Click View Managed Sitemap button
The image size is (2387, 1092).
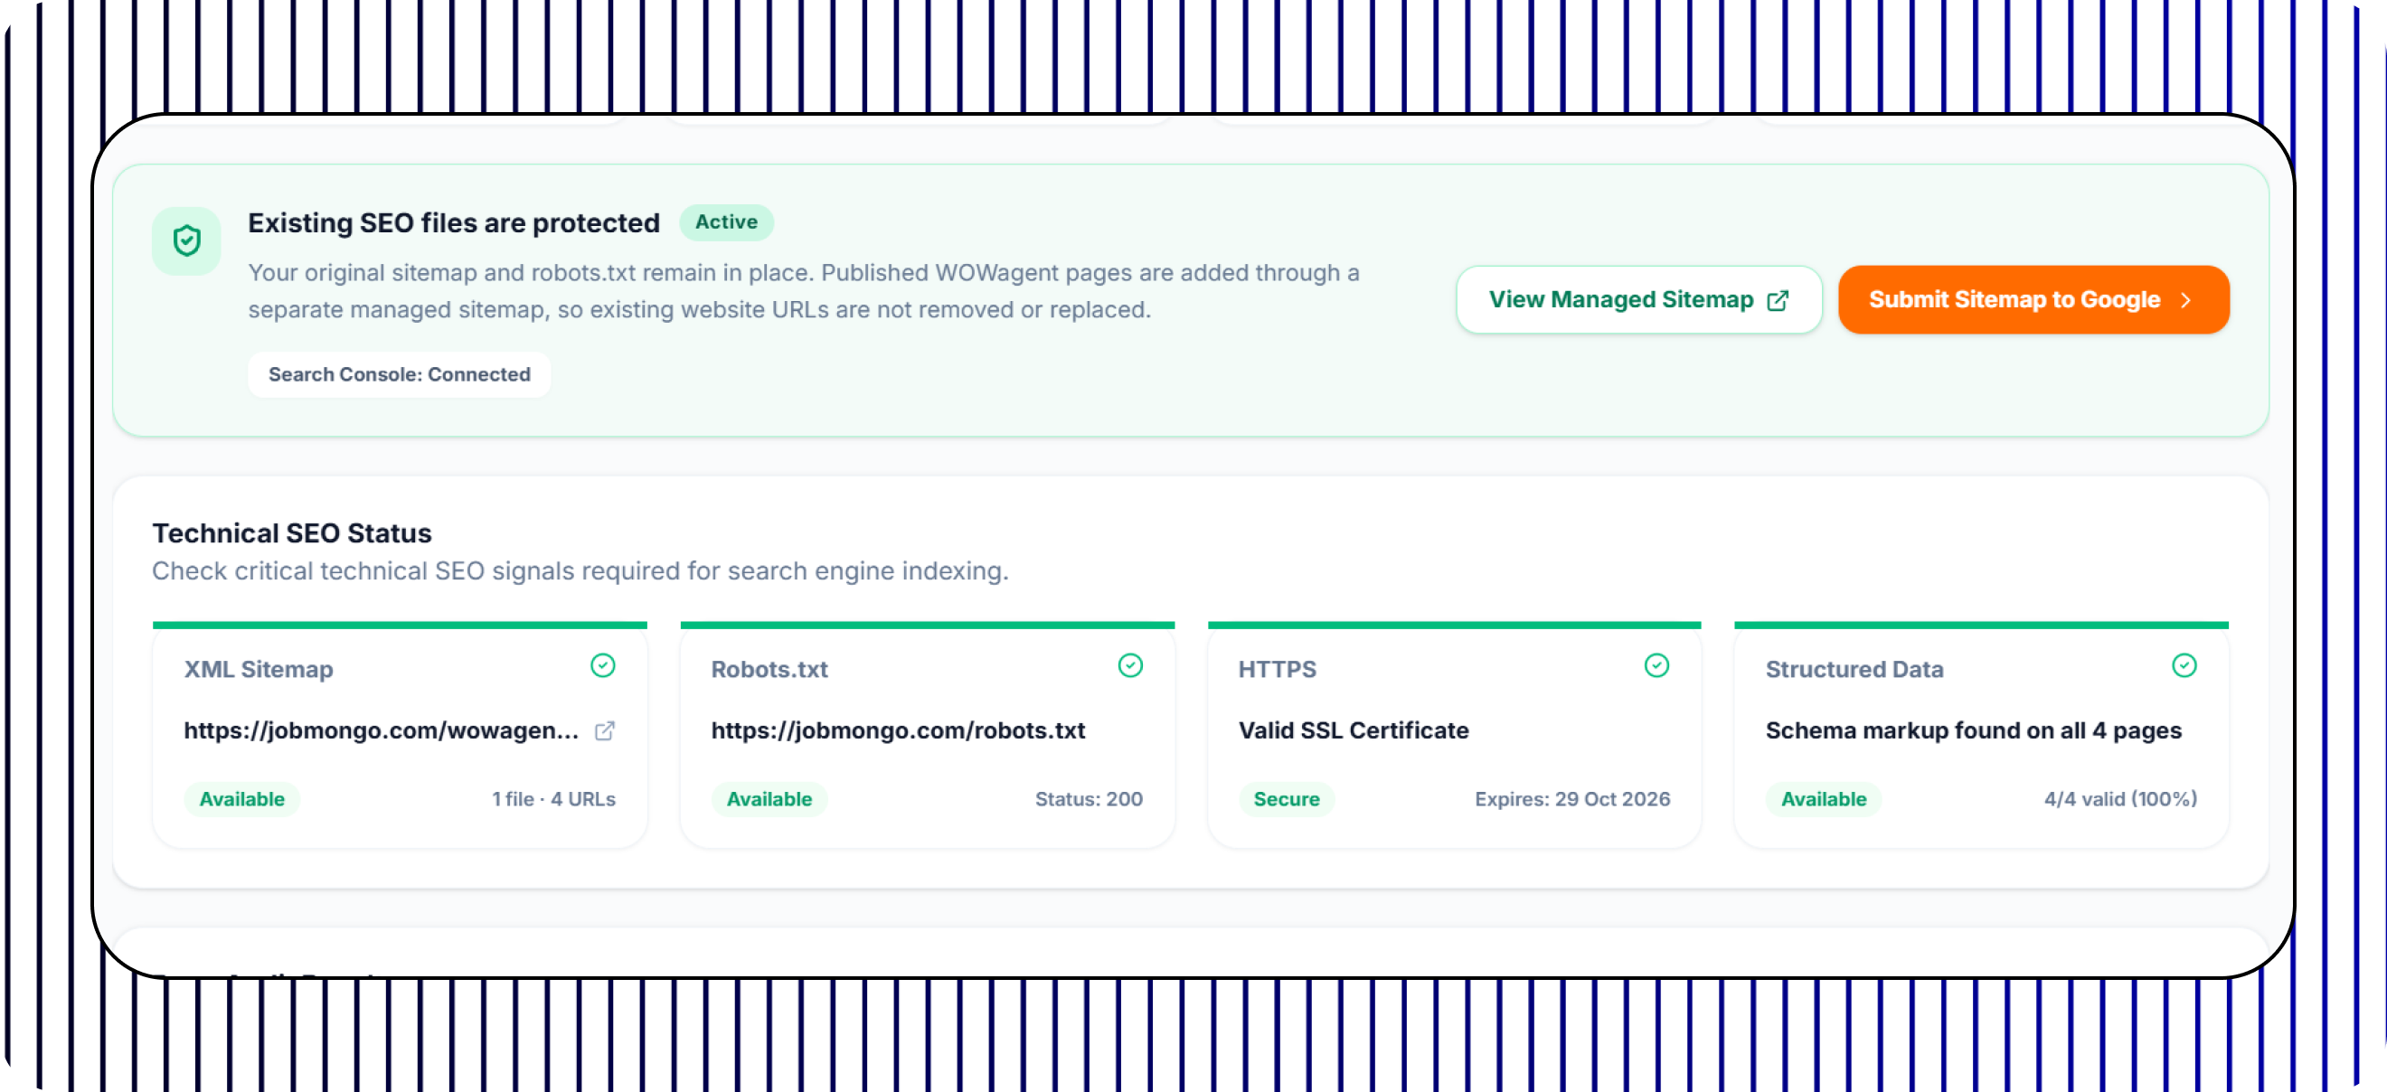coord(1638,300)
